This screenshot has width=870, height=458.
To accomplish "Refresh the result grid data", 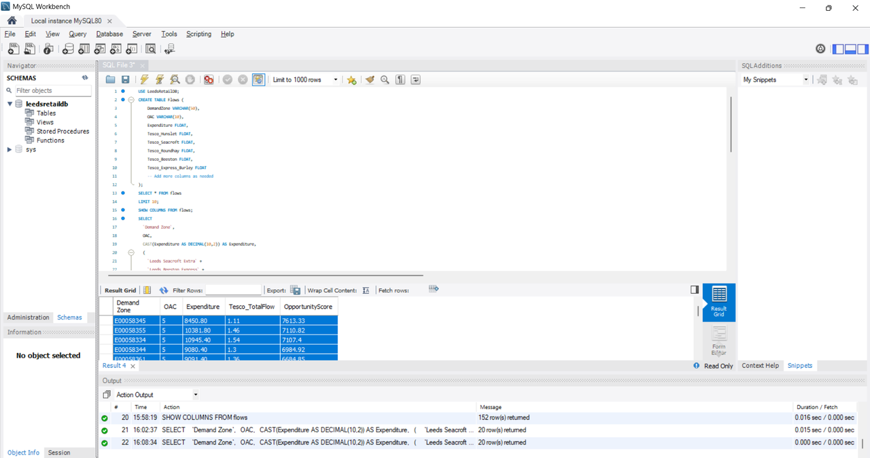I will (x=164, y=290).
